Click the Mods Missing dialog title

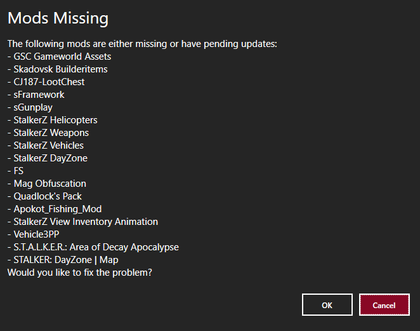58,18
